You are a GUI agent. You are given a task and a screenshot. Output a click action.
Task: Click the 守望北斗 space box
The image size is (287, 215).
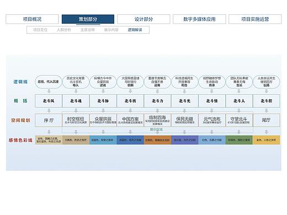click(x=239, y=120)
